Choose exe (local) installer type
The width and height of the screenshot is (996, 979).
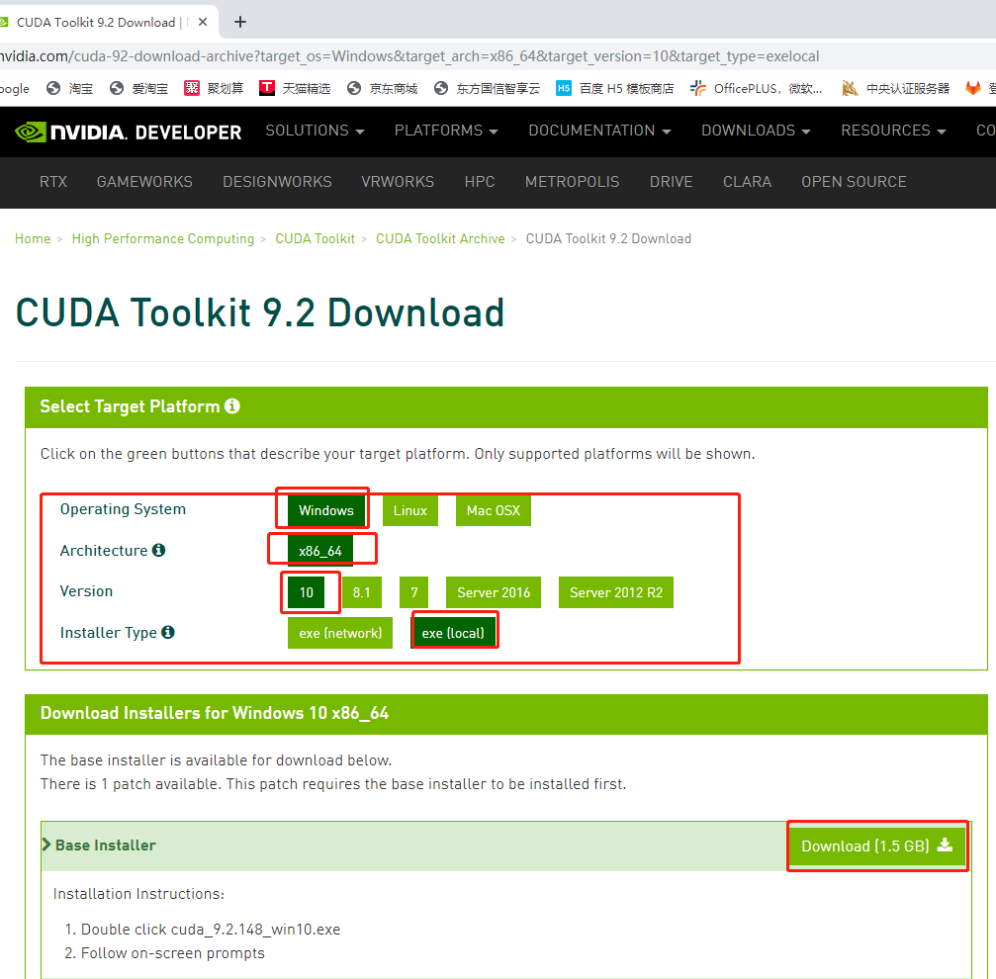point(453,633)
